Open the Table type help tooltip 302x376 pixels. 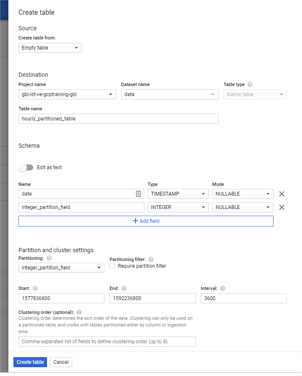tap(250, 84)
